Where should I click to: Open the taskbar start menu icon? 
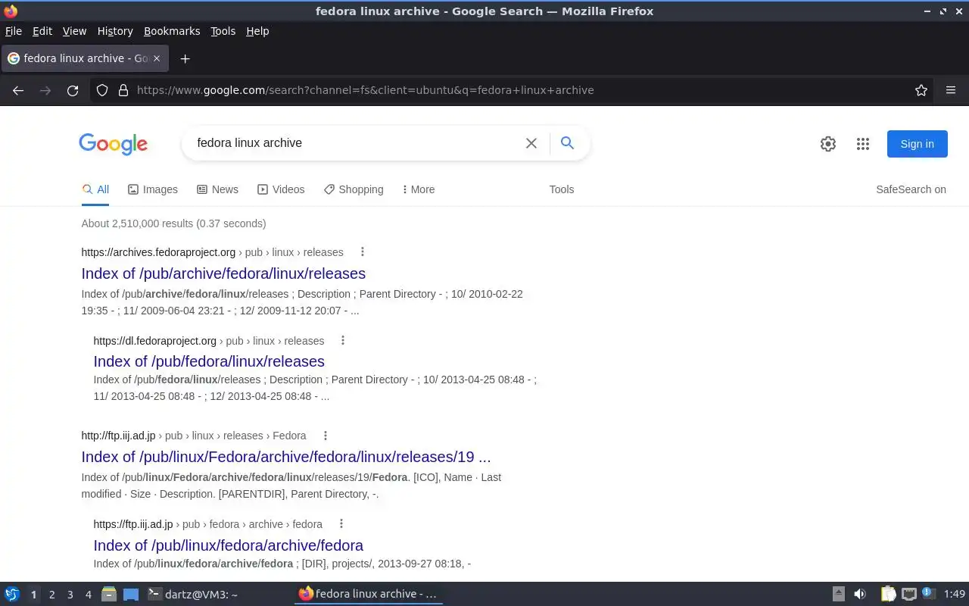point(12,595)
